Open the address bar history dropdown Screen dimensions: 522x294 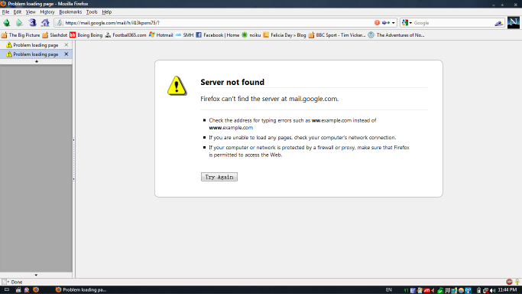394,23
